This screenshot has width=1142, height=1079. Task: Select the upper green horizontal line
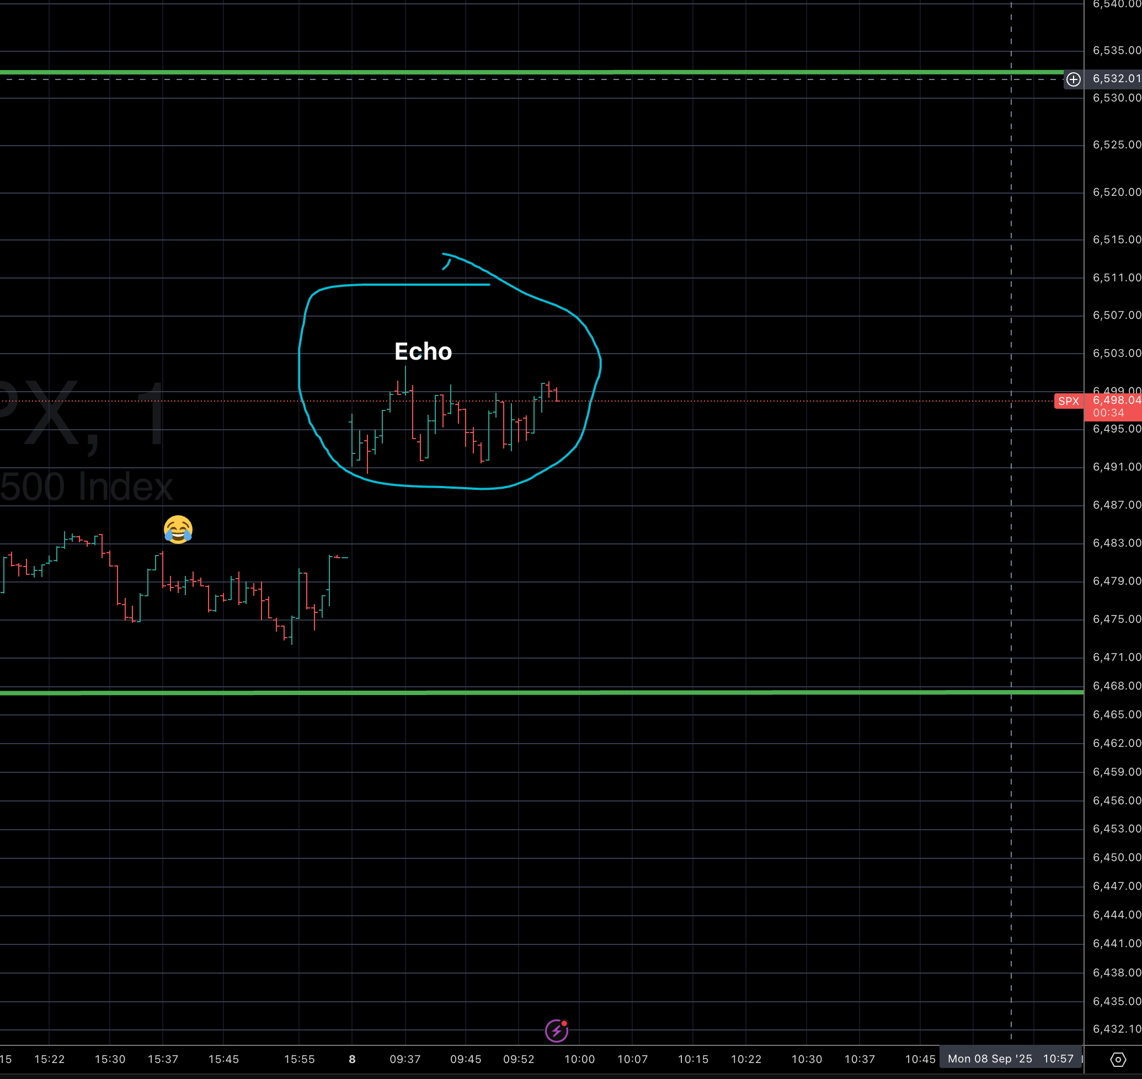tap(518, 72)
